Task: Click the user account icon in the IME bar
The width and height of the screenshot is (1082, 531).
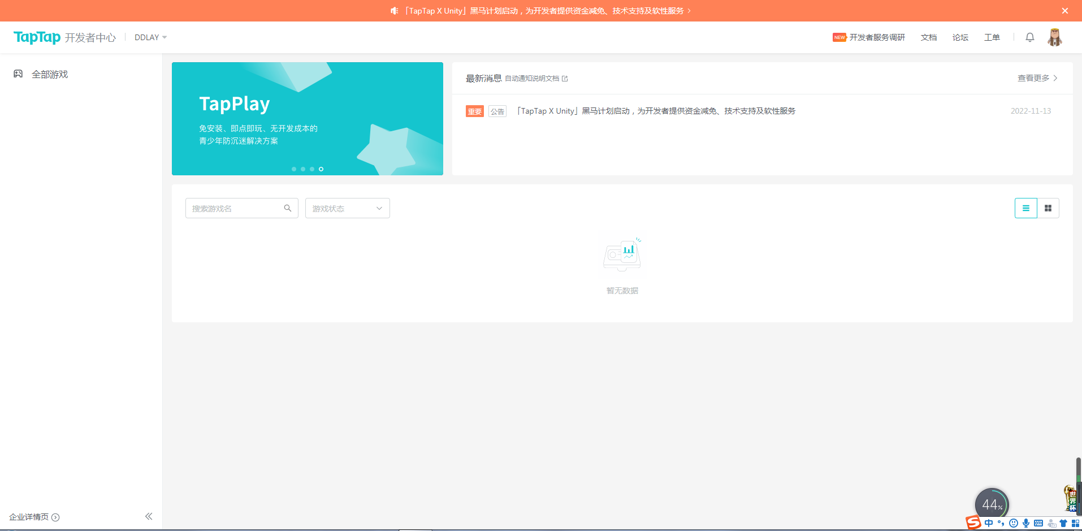Action: click(1051, 524)
